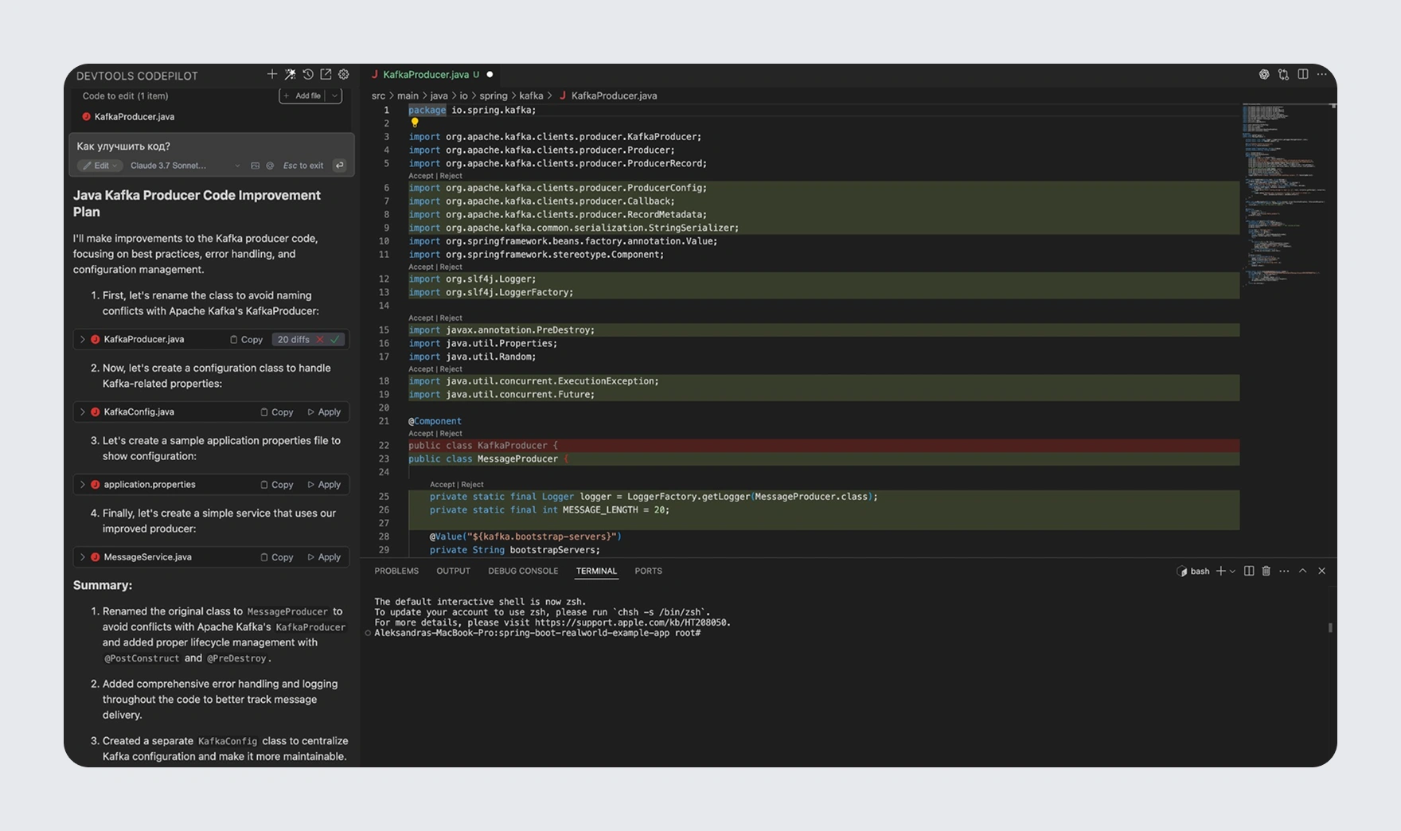Viewport: 1401px width, 831px height.
Task: Expand the KafkaConfig.java diff chevron
Action: pos(83,412)
